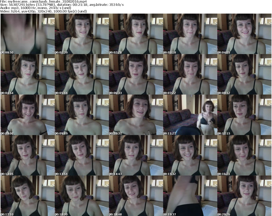This screenshot has height=216, width=272.
Task: Select the thumbnail marked 00:02:28
Action: (136, 34)
